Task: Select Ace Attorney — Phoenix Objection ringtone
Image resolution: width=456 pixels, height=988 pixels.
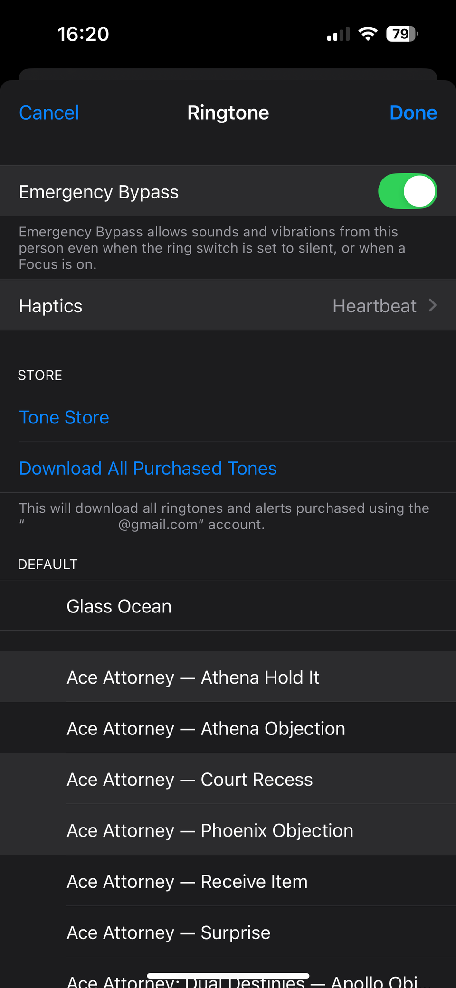Action: pos(210,831)
